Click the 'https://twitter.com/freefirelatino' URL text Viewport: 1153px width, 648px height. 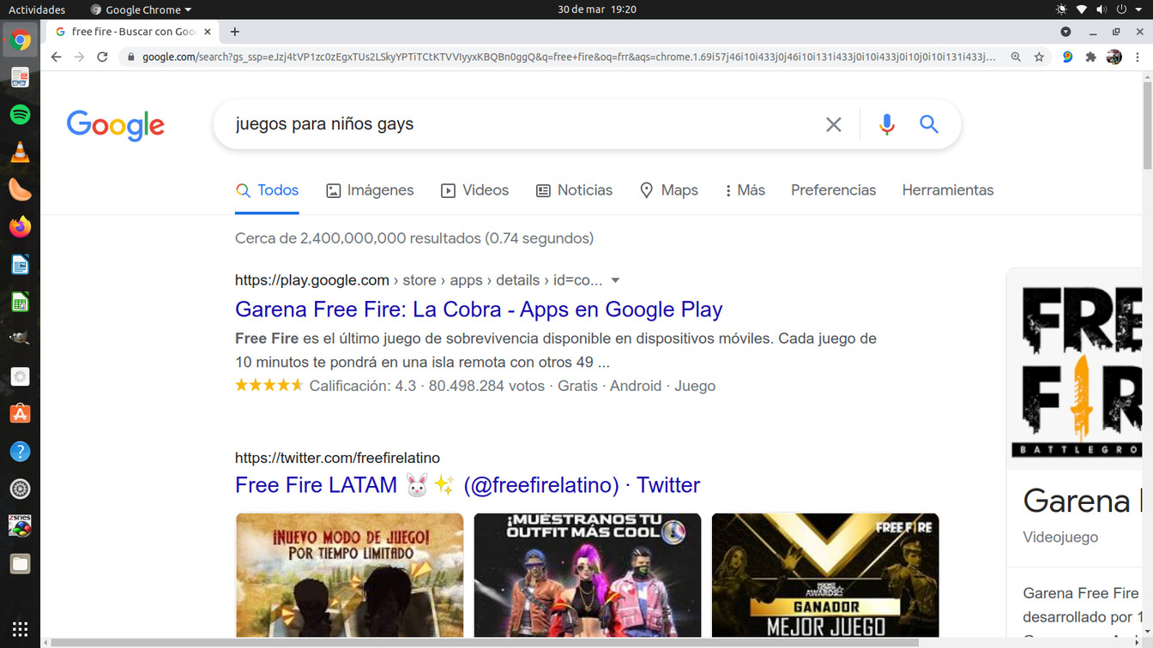pos(337,458)
